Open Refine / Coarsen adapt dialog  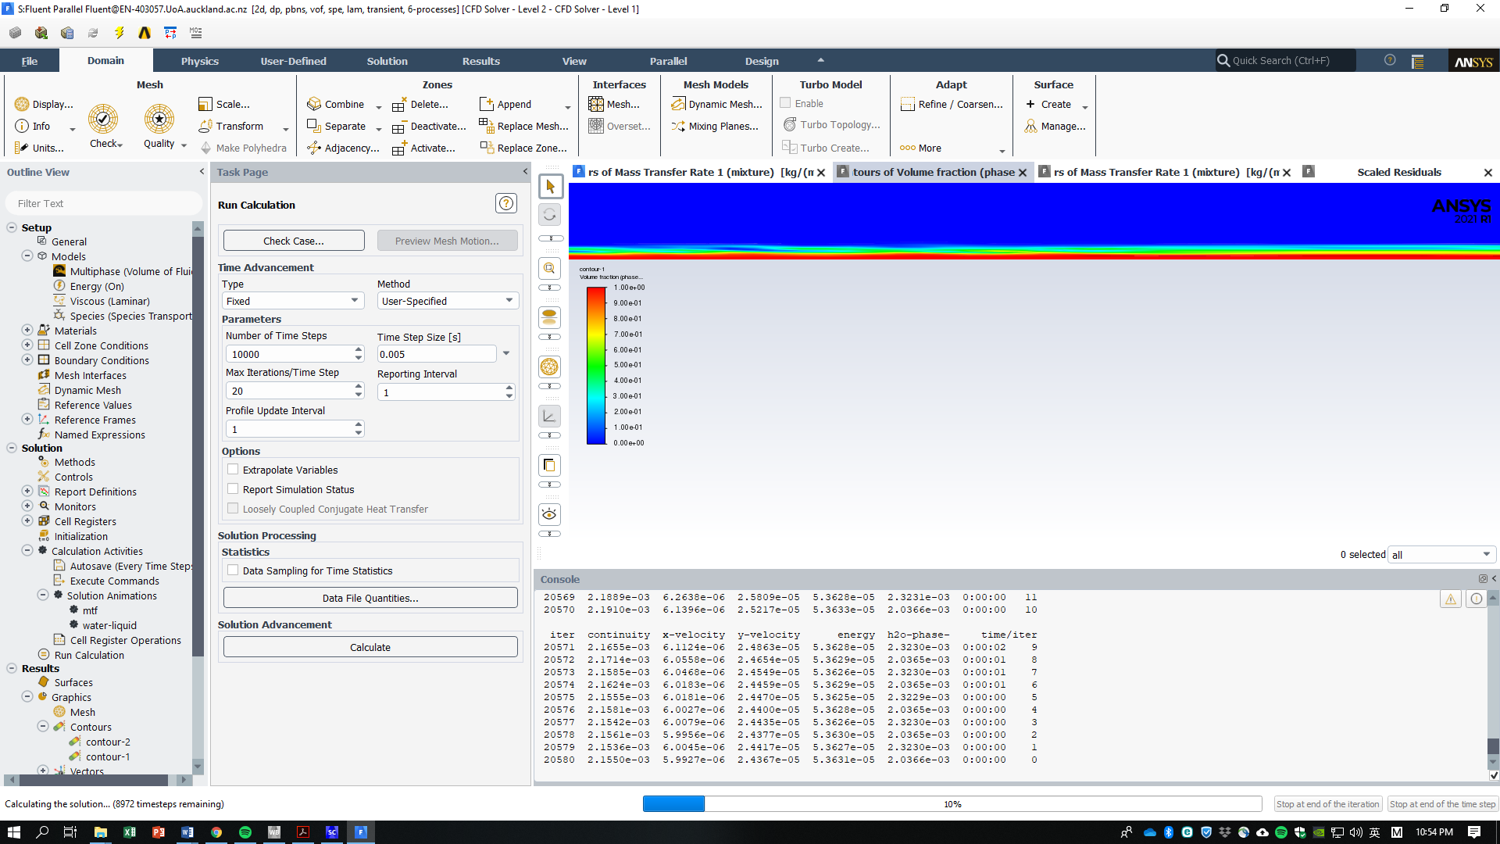point(952,104)
